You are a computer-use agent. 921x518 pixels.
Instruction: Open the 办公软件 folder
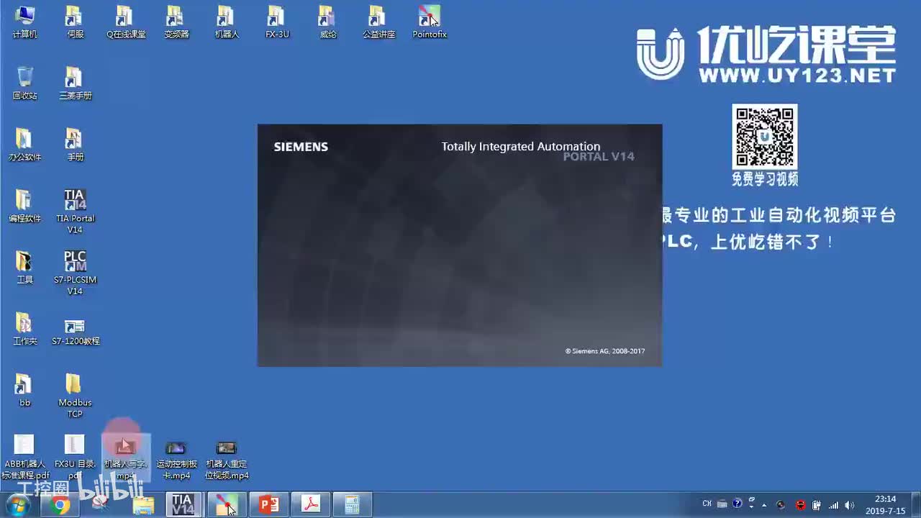pos(24,144)
